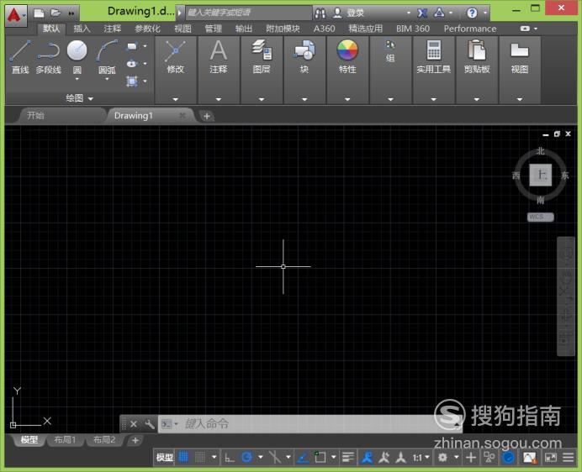Image resolution: width=582 pixels, height=472 pixels.
Task: Click the 模型 space button in status bar
Action: tap(165, 458)
